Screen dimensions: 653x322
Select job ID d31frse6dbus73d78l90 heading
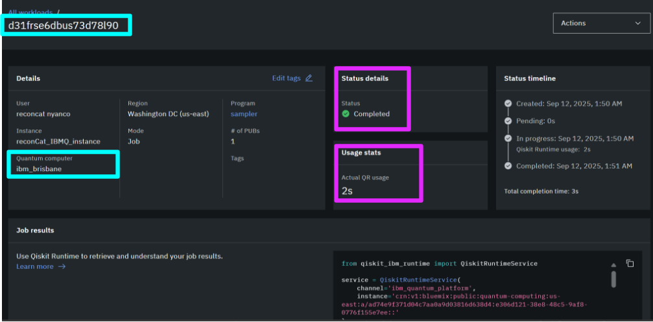[64, 25]
